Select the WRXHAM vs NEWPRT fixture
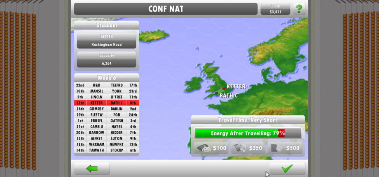 click(x=106, y=144)
